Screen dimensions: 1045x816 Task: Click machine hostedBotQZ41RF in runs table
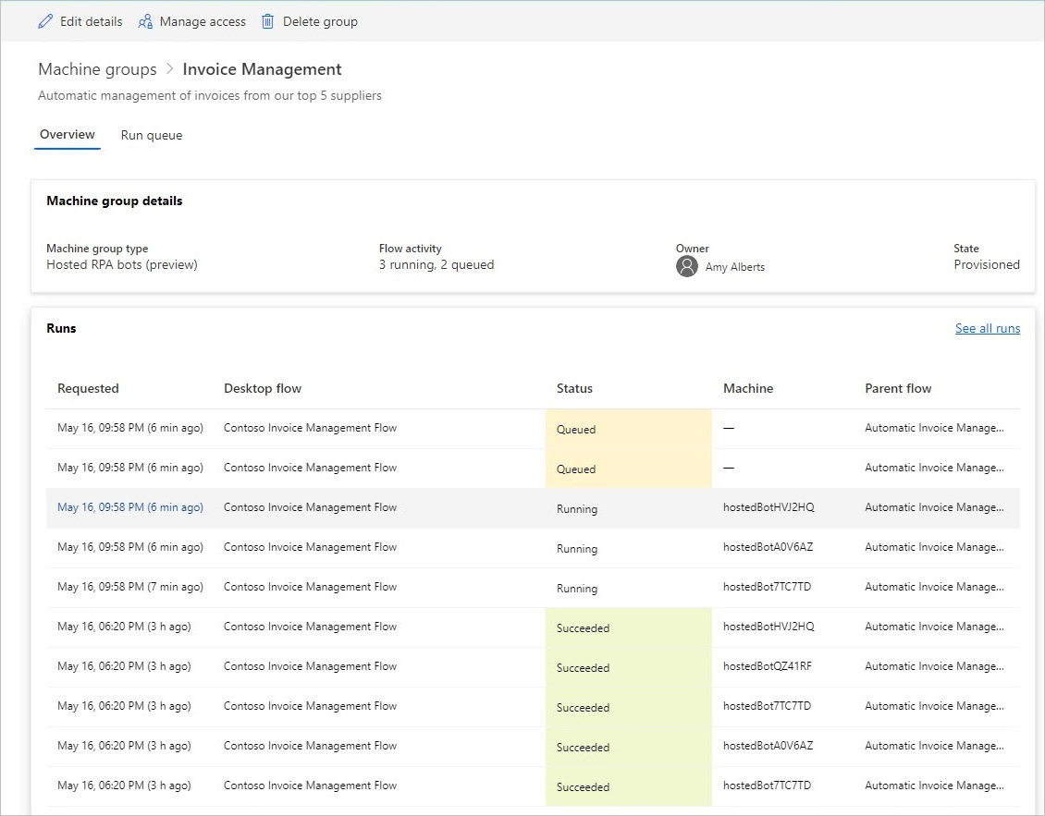coord(768,666)
